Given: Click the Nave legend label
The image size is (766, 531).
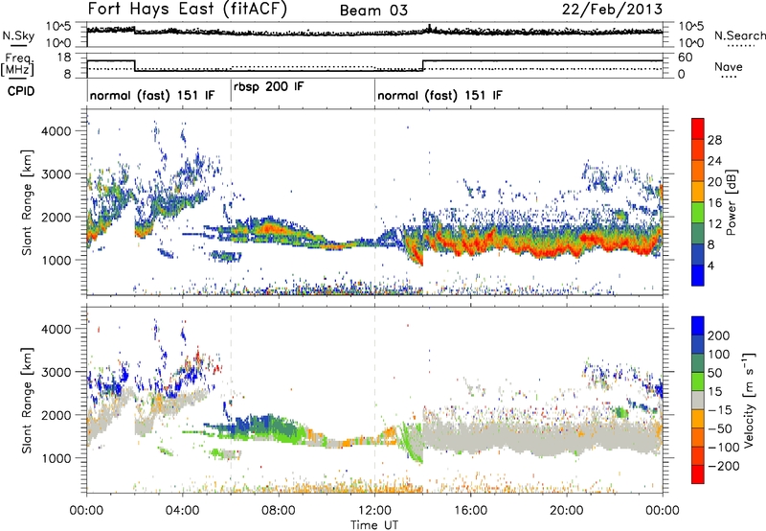Looking at the screenshot, I should (729, 66).
